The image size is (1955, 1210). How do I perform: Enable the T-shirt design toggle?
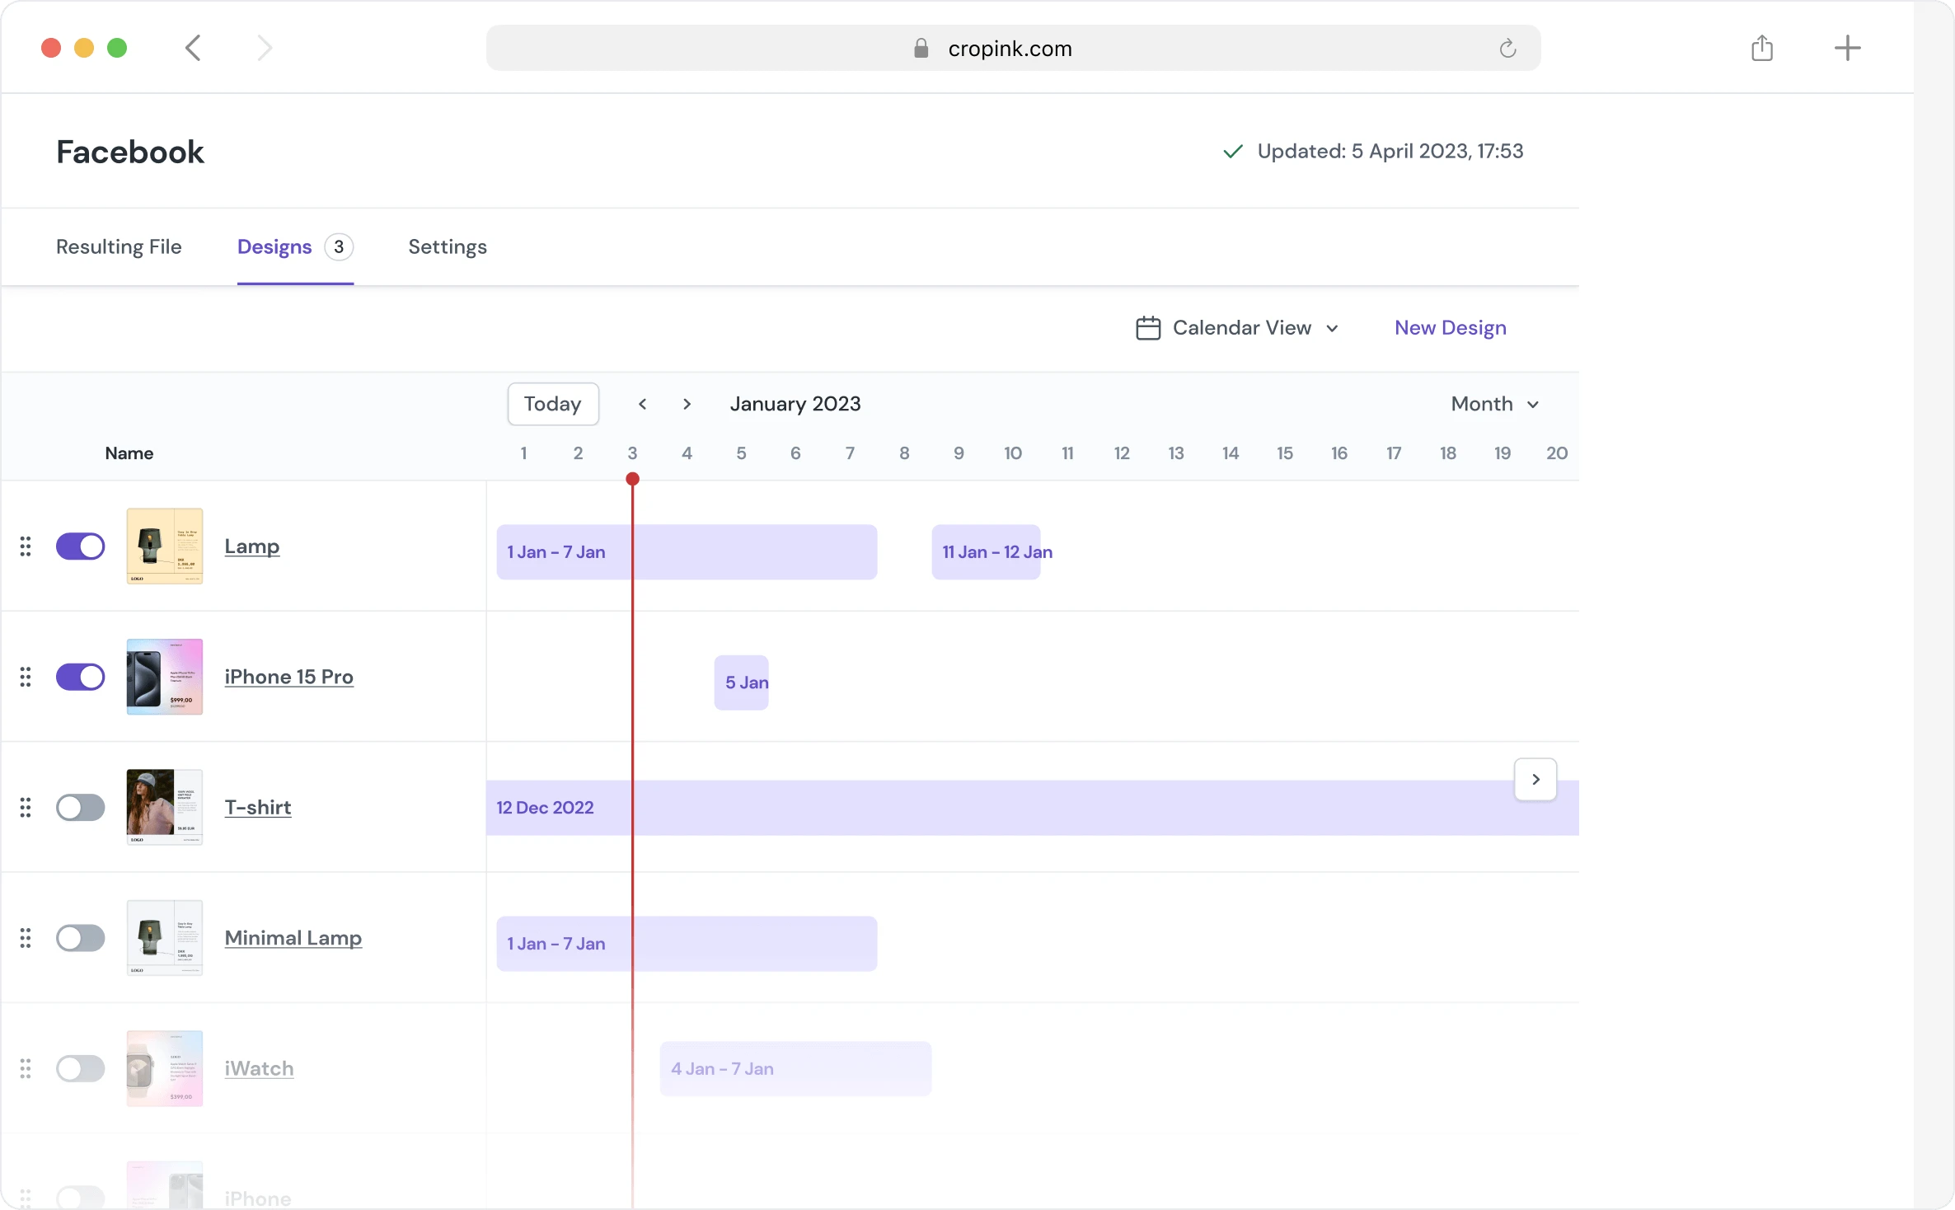(80, 807)
